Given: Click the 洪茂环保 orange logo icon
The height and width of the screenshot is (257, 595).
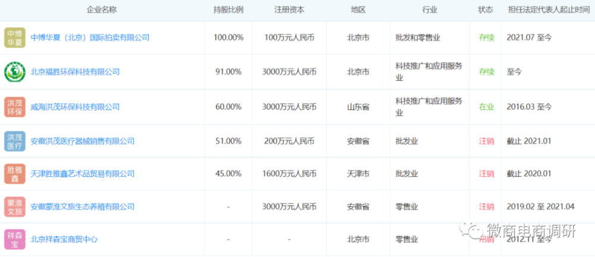Looking at the screenshot, I should [15, 107].
